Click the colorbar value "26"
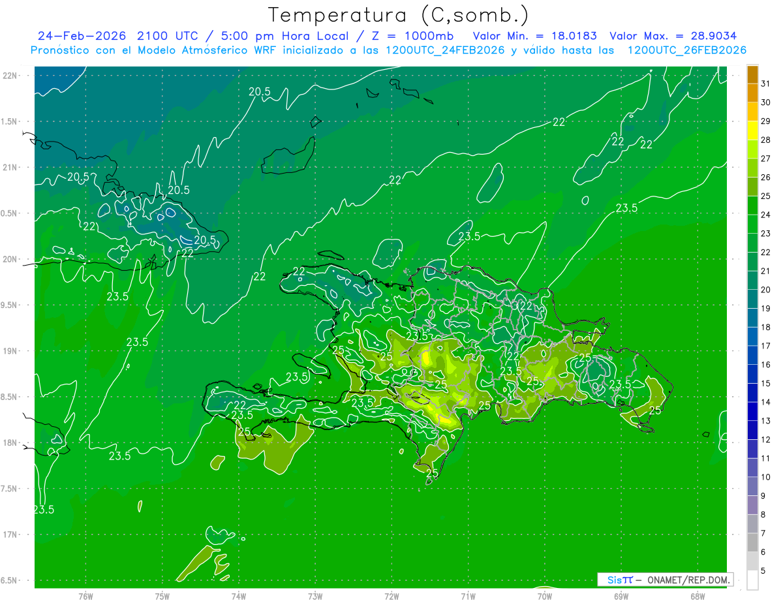The image size is (783, 605). tap(765, 178)
